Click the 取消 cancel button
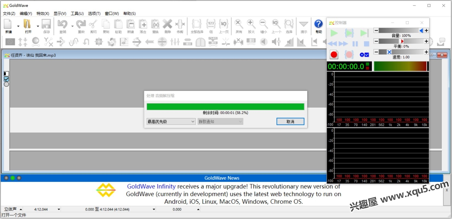This screenshot has height=219, width=452. (290, 122)
